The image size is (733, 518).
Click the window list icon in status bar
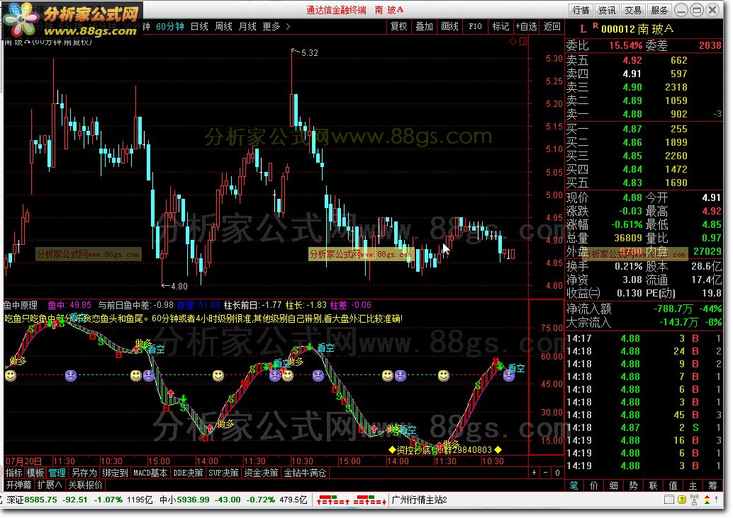(669, 500)
